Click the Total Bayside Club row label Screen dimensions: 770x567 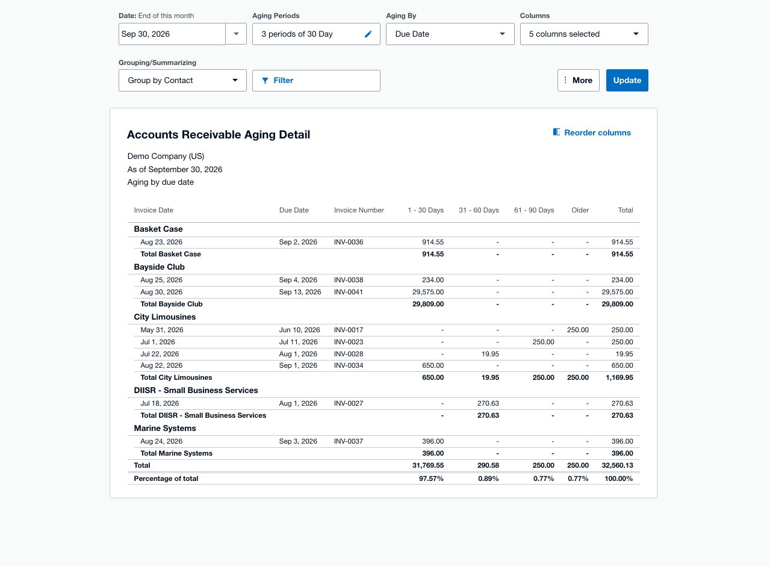pos(172,304)
